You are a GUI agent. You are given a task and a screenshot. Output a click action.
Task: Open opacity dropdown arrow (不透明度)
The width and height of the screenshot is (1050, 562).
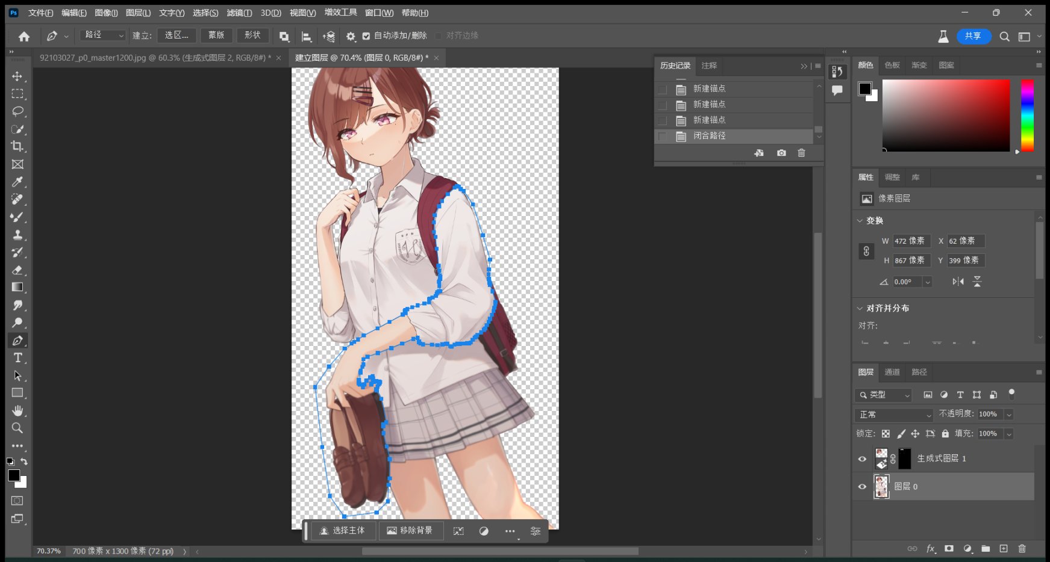pyautogui.click(x=1009, y=415)
